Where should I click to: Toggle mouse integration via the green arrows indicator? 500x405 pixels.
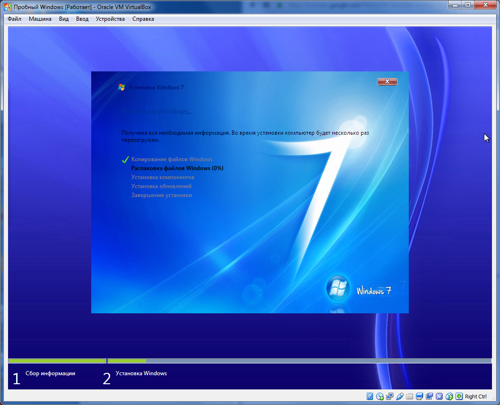point(449,396)
